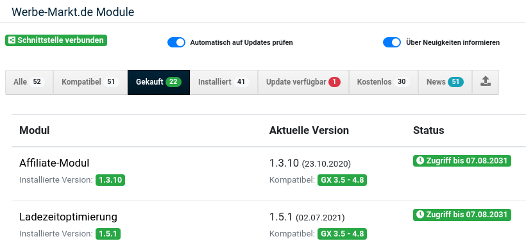View the Kostenlos tab

pos(384,82)
